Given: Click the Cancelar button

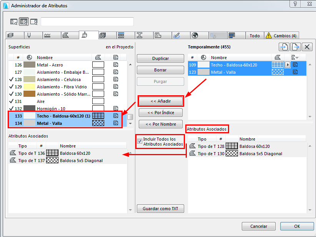Looking at the screenshot, I should click(x=259, y=226).
